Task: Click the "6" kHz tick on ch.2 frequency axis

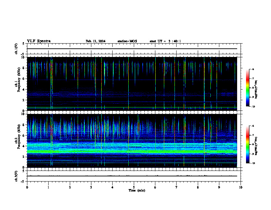Action: [24, 136]
